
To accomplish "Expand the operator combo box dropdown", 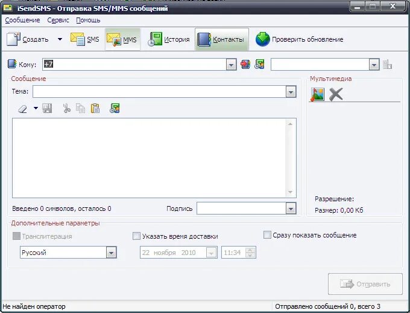I will 374,65.
